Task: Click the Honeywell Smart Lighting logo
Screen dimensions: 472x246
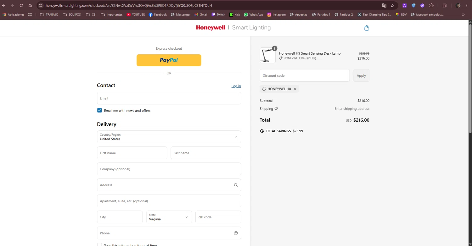Action: [x=233, y=28]
